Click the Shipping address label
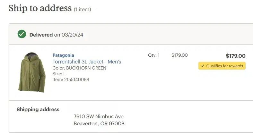Image resolution: width=253 pixels, height=133 pixels. click(38, 109)
